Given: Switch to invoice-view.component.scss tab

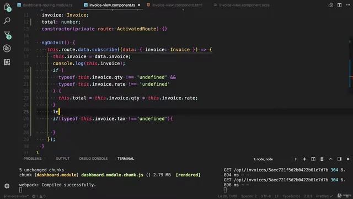Looking at the screenshot, I should pyautogui.click(x=242, y=5).
